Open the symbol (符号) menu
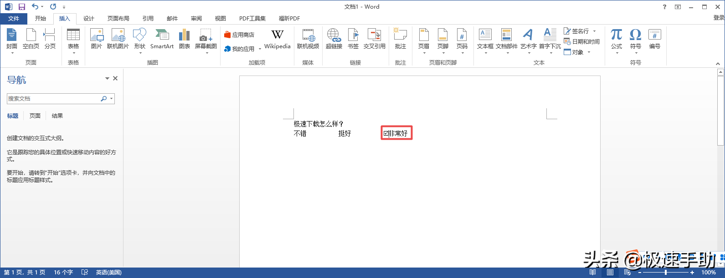Image resolution: width=725 pixels, height=278 pixels. pos(636,40)
